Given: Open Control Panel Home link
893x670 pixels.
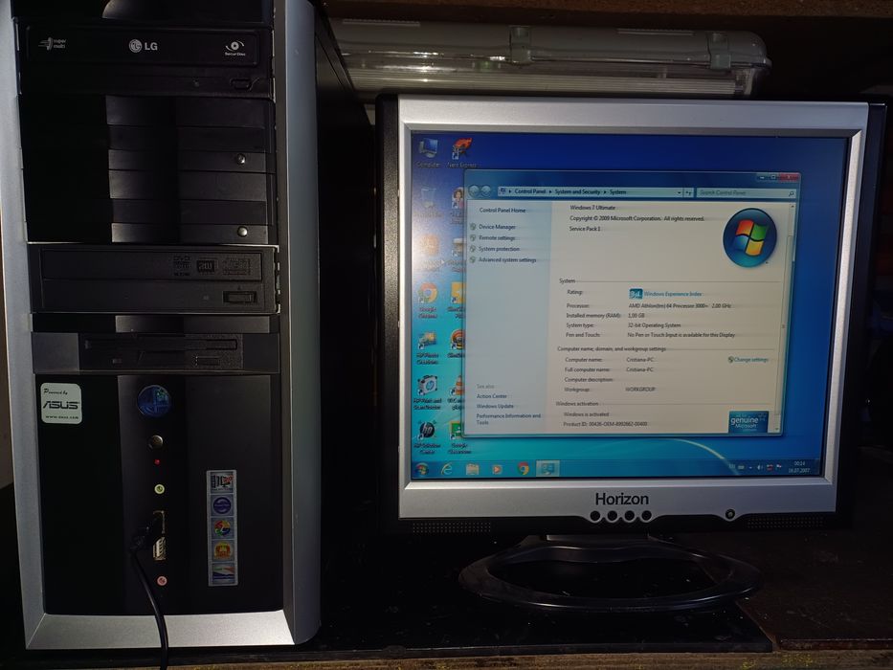Looking at the screenshot, I should click(502, 211).
